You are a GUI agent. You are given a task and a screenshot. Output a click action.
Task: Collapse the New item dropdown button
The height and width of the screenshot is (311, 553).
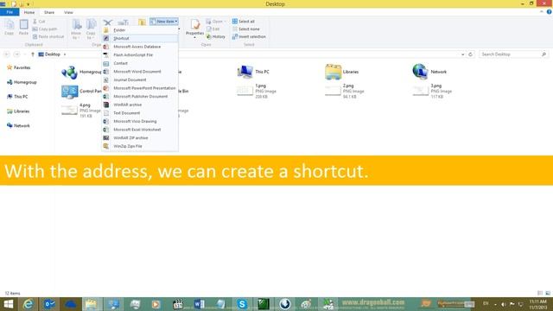[163, 22]
